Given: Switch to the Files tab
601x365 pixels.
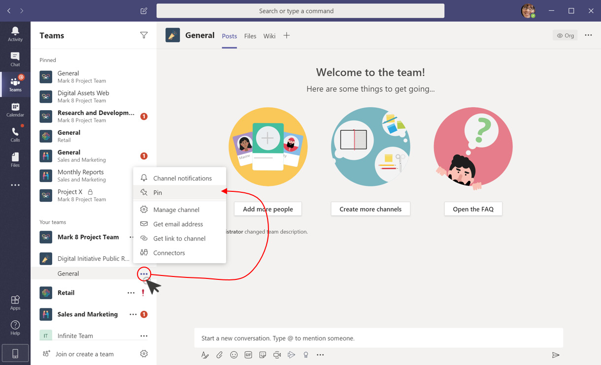Looking at the screenshot, I should click(x=250, y=36).
